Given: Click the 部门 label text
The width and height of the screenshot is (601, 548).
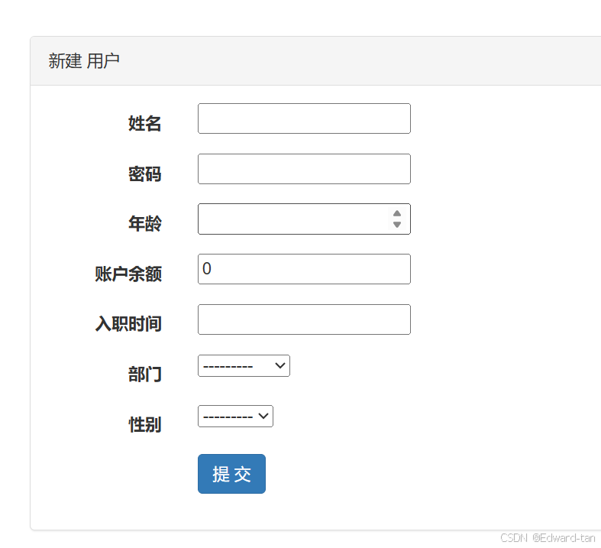Looking at the screenshot, I should tap(144, 375).
